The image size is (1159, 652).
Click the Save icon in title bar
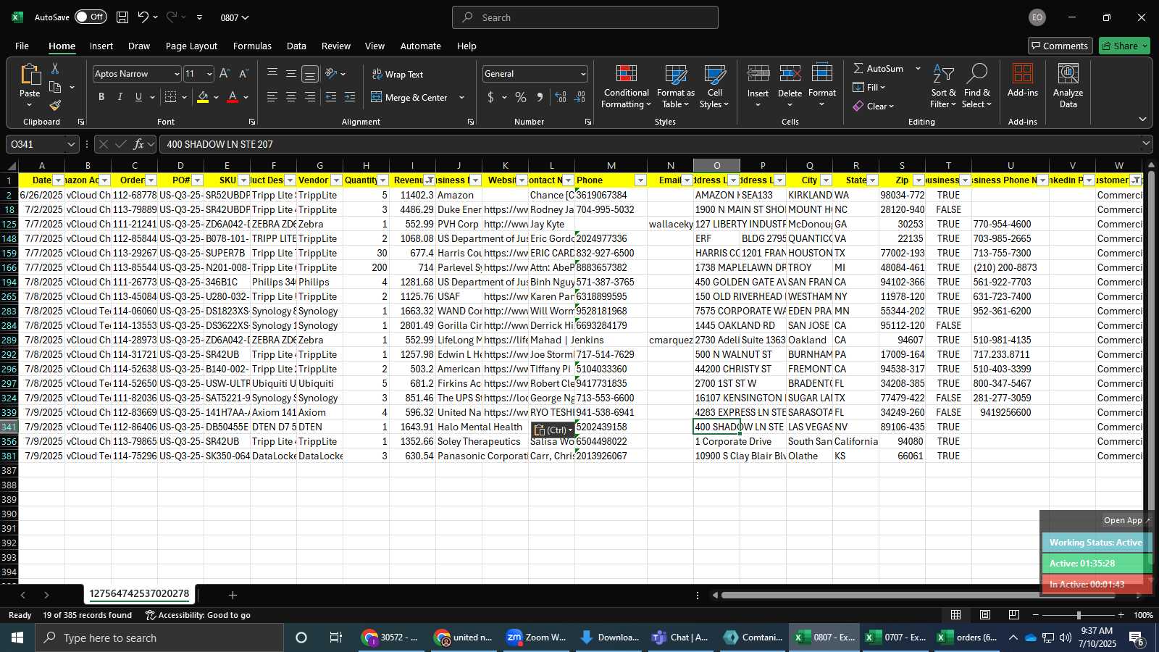122,17
